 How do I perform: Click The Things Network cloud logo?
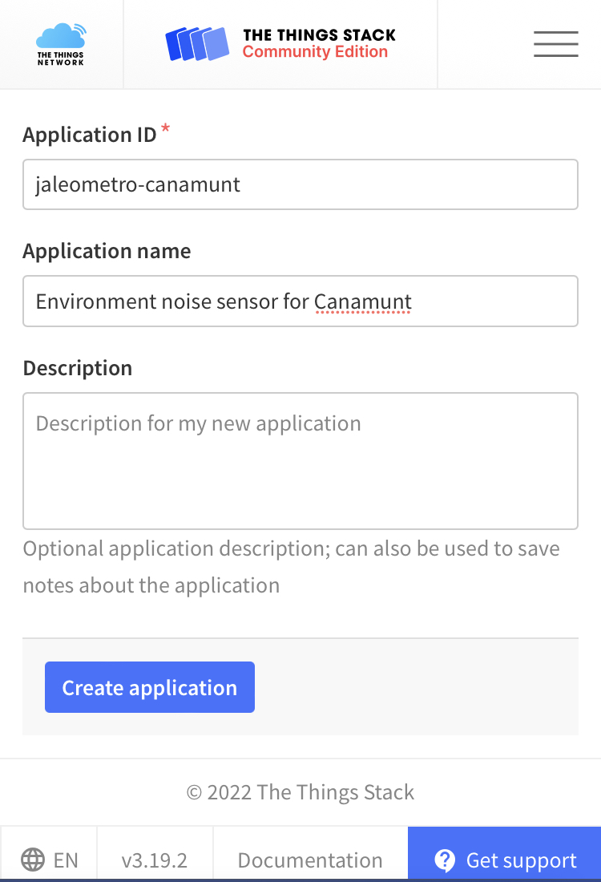[x=61, y=43]
